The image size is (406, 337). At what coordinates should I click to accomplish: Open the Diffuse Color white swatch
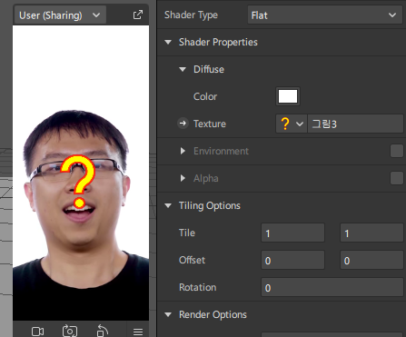tap(288, 96)
